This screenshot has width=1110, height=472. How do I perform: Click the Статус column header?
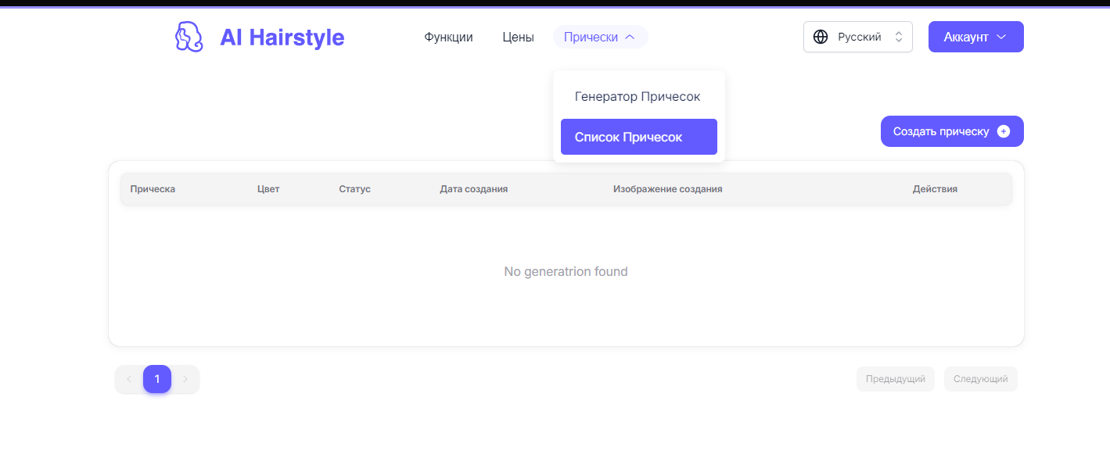(x=354, y=189)
